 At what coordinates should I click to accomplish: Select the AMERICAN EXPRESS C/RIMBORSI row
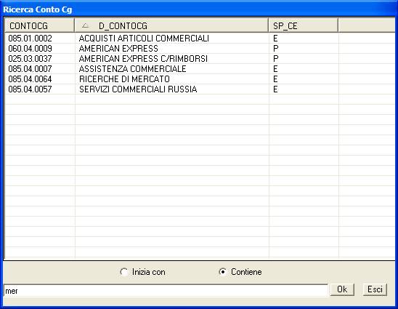(200, 59)
